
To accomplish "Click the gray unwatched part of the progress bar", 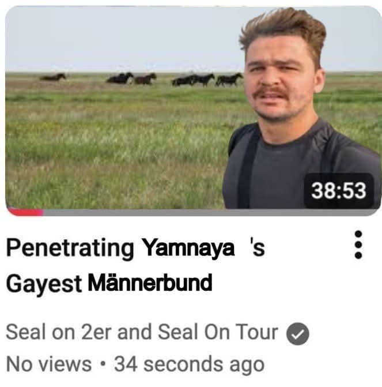I will click(211, 212).
